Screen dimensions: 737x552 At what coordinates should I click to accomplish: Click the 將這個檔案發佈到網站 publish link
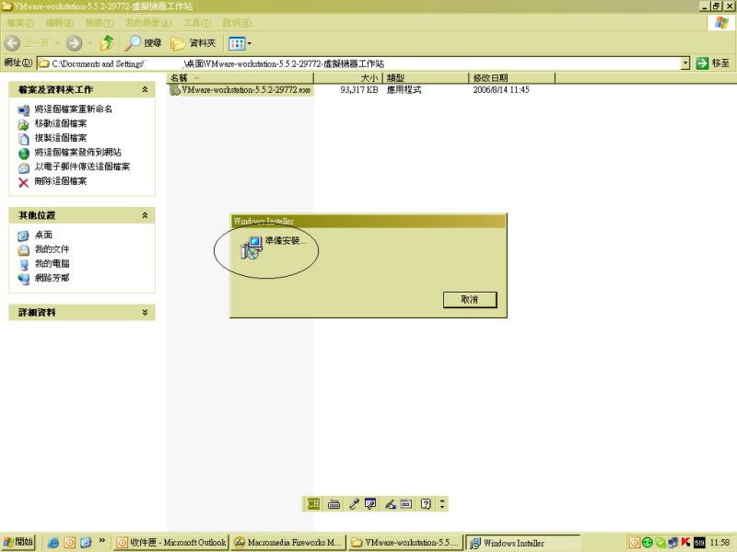pos(78,152)
